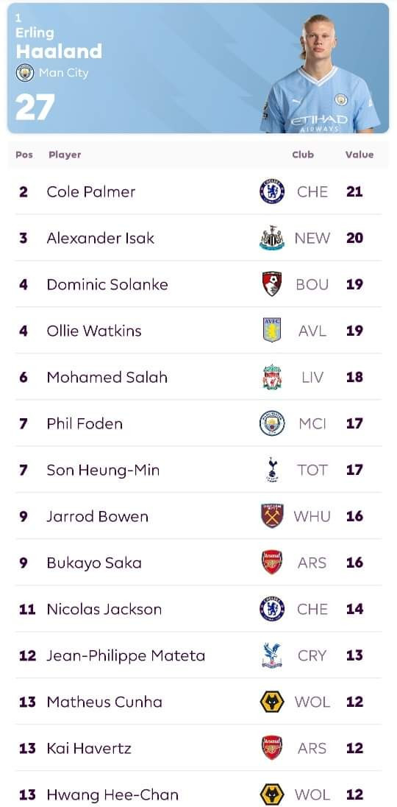The height and width of the screenshot is (807, 397).
Task: Open Hwang Hee-Chan's player entry
Action: [112, 794]
